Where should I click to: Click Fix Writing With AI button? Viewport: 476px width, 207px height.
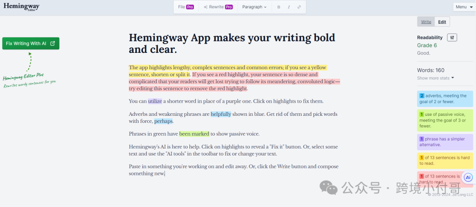tap(31, 44)
